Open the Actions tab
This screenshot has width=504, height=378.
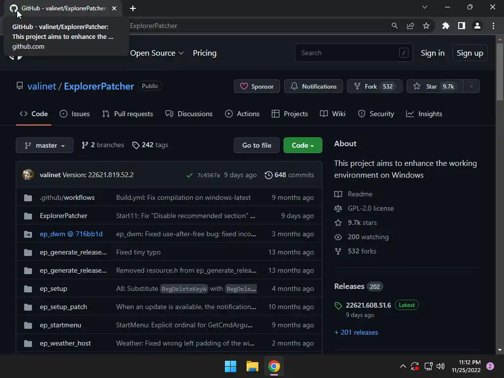pyautogui.click(x=242, y=114)
